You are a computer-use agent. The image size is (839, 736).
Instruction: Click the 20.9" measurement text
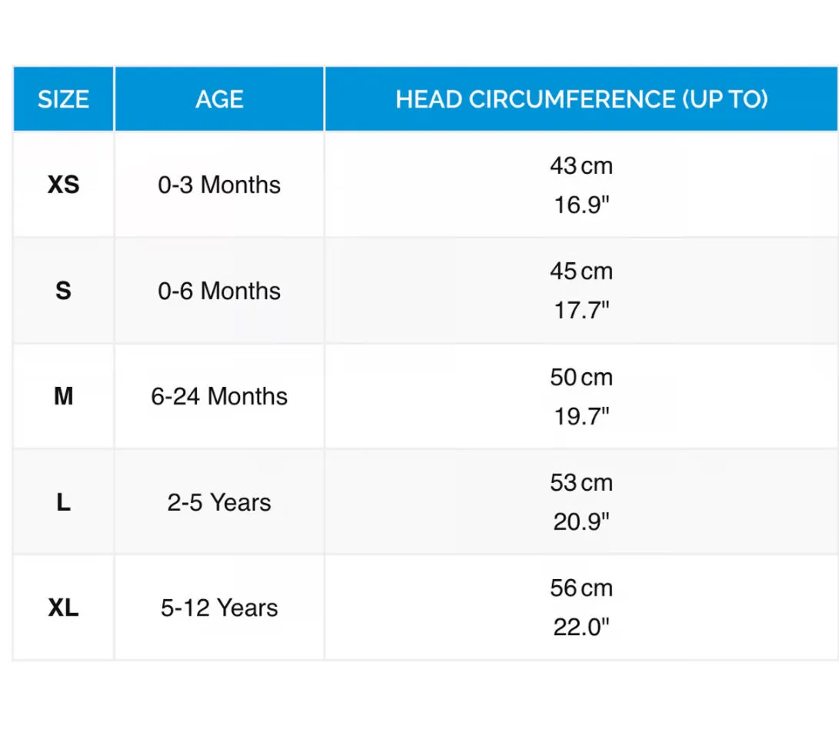click(581, 522)
